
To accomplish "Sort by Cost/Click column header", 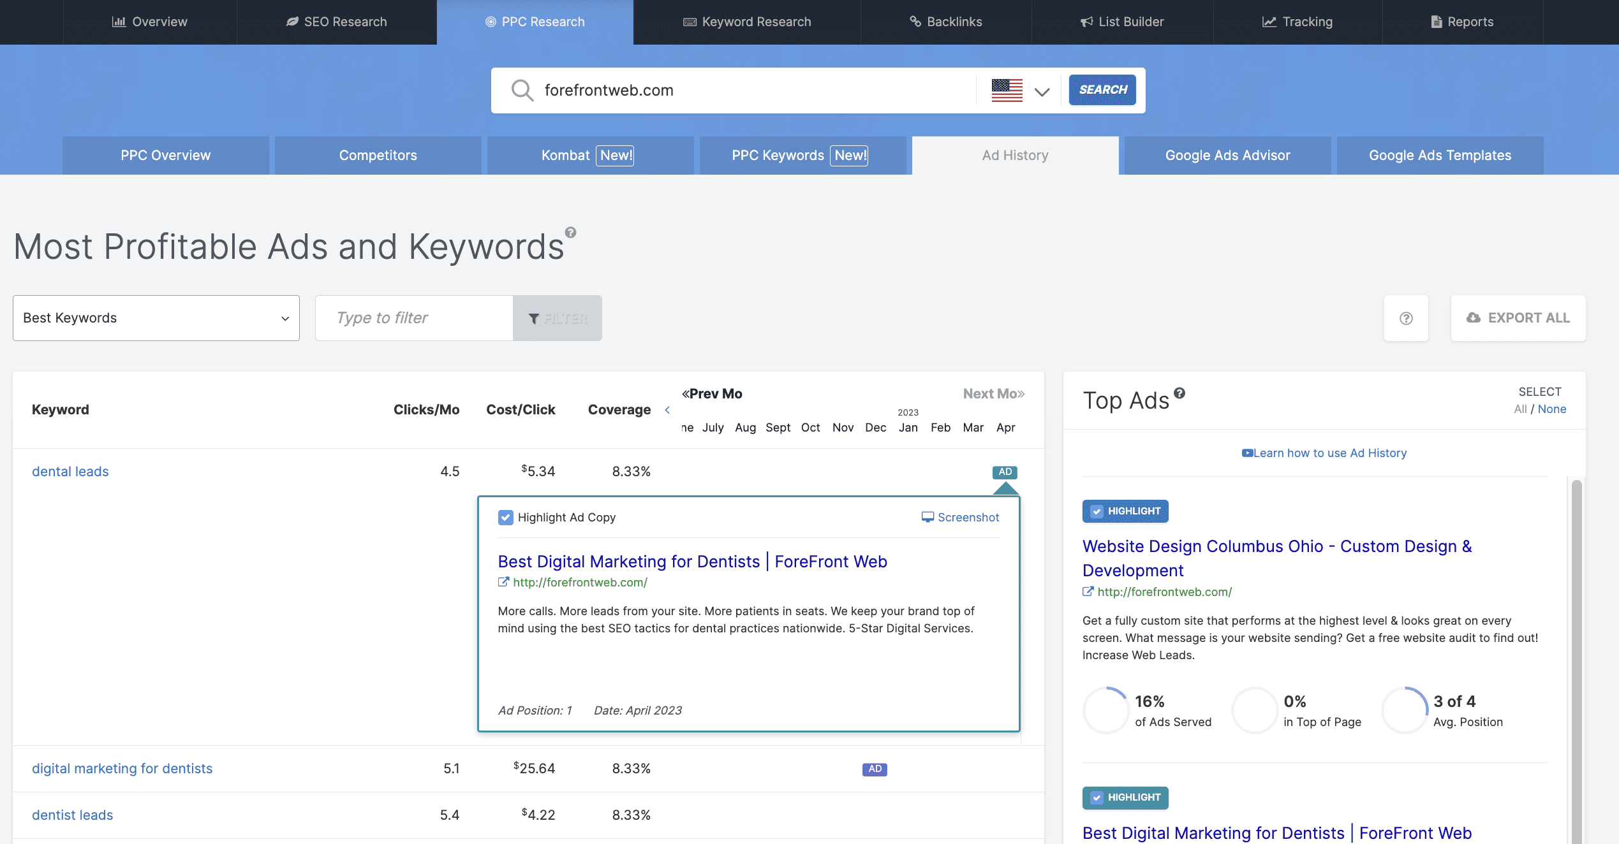I will click(x=521, y=410).
